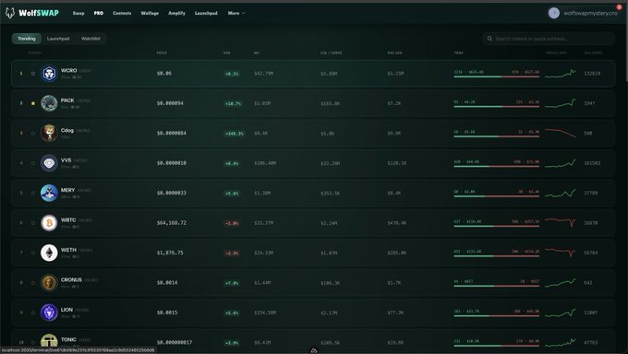Screen dimensions: 628x354
Task: Open the CRONUS token icon
Action: click(49, 282)
